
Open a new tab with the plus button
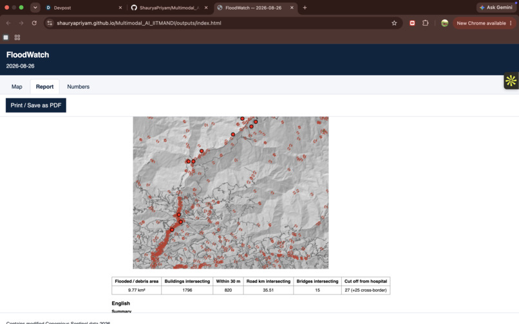click(x=305, y=8)
